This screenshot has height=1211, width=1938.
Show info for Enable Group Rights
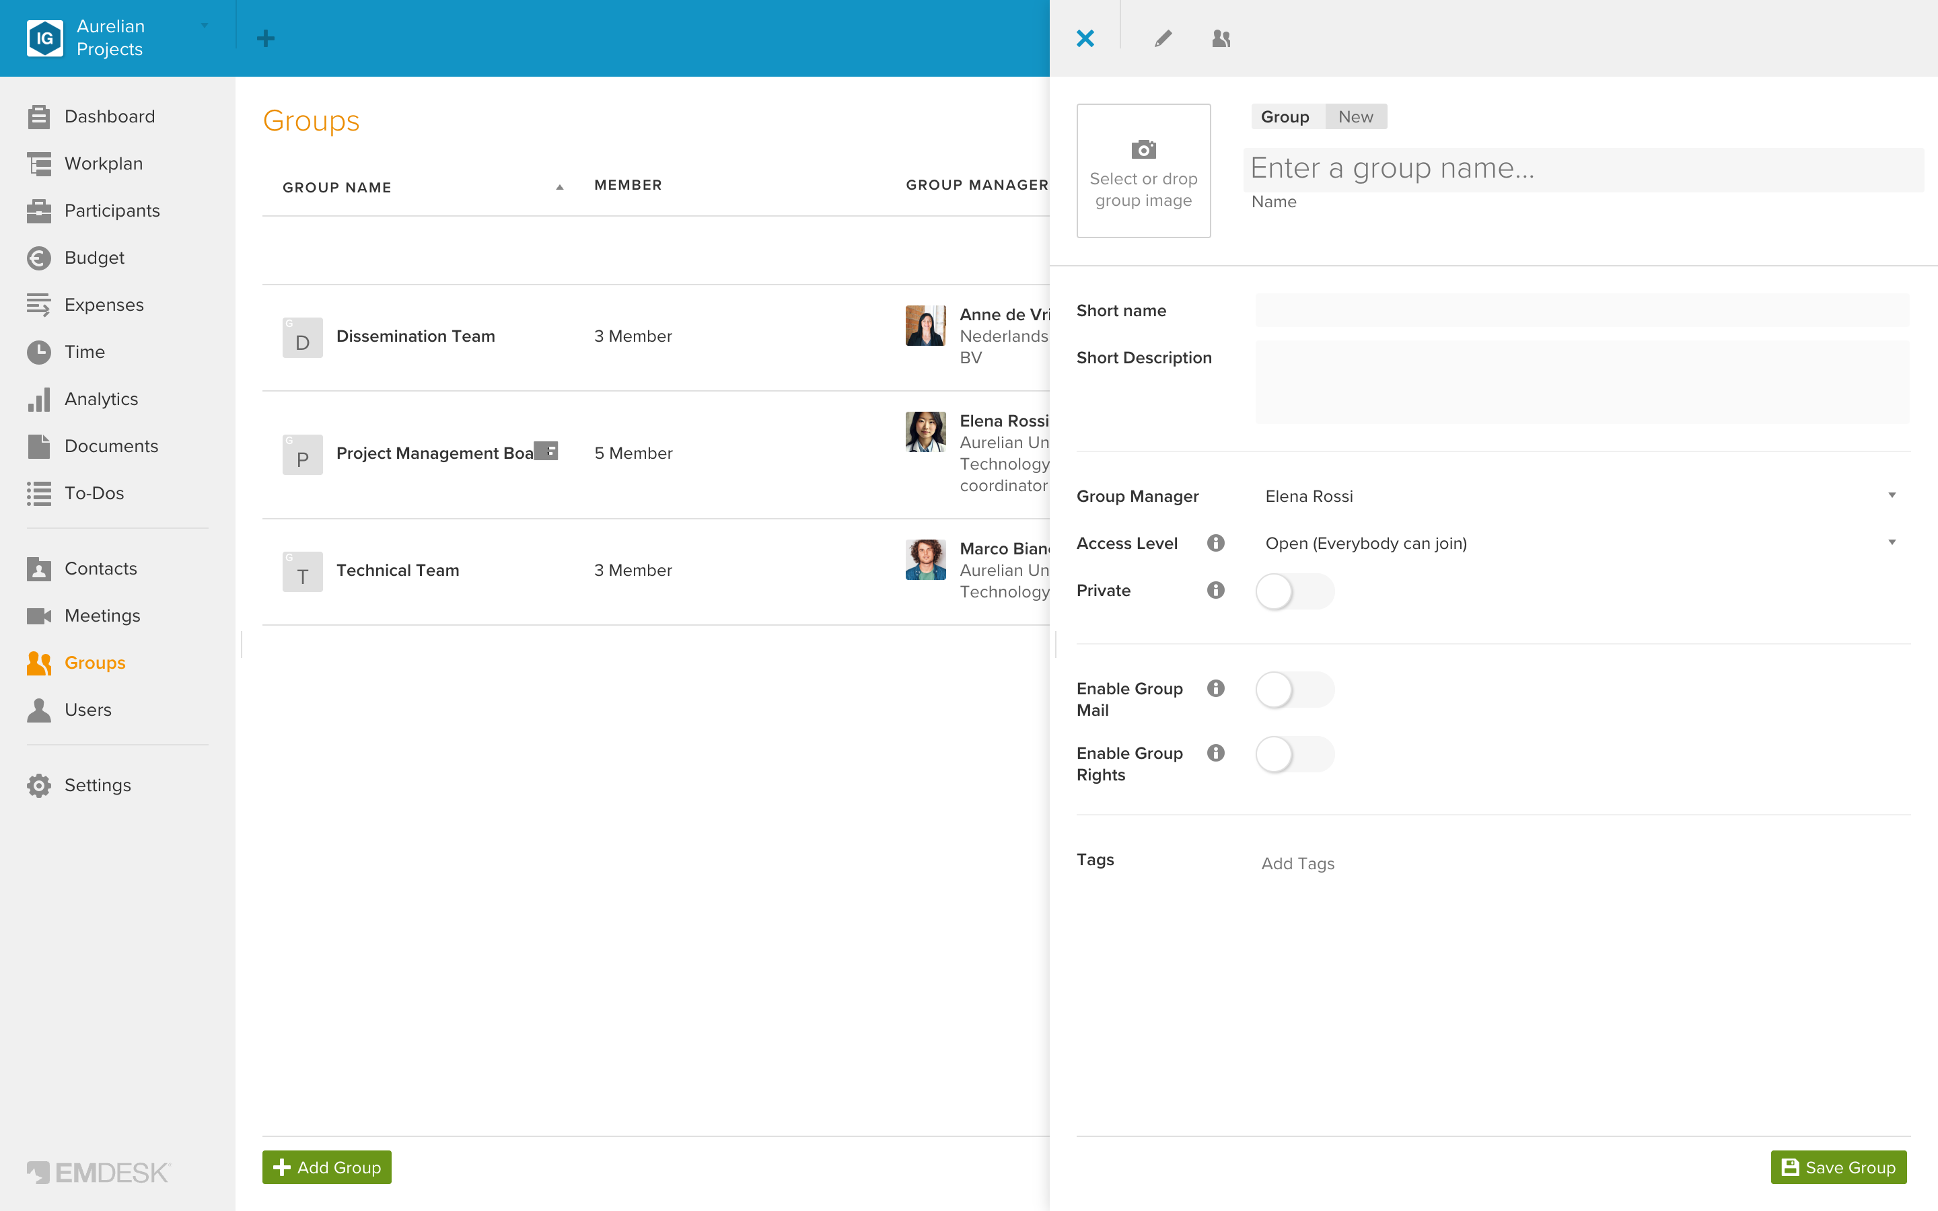click(x=1216, y=754)
